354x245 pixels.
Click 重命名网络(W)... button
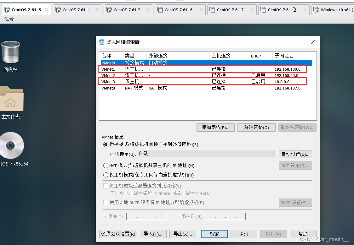coord(297,128)
